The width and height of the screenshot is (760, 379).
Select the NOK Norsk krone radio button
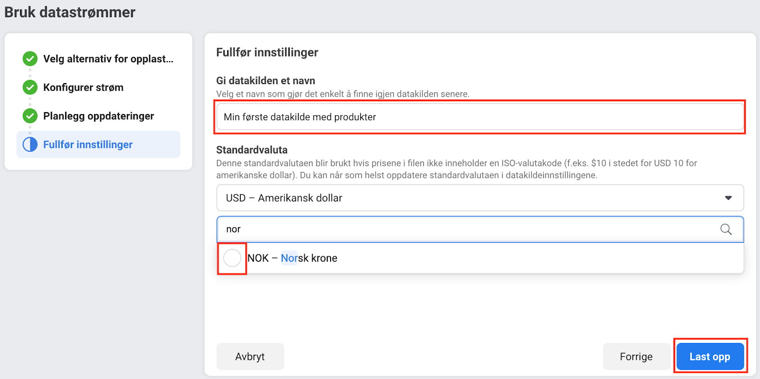[x=232, y=258]
